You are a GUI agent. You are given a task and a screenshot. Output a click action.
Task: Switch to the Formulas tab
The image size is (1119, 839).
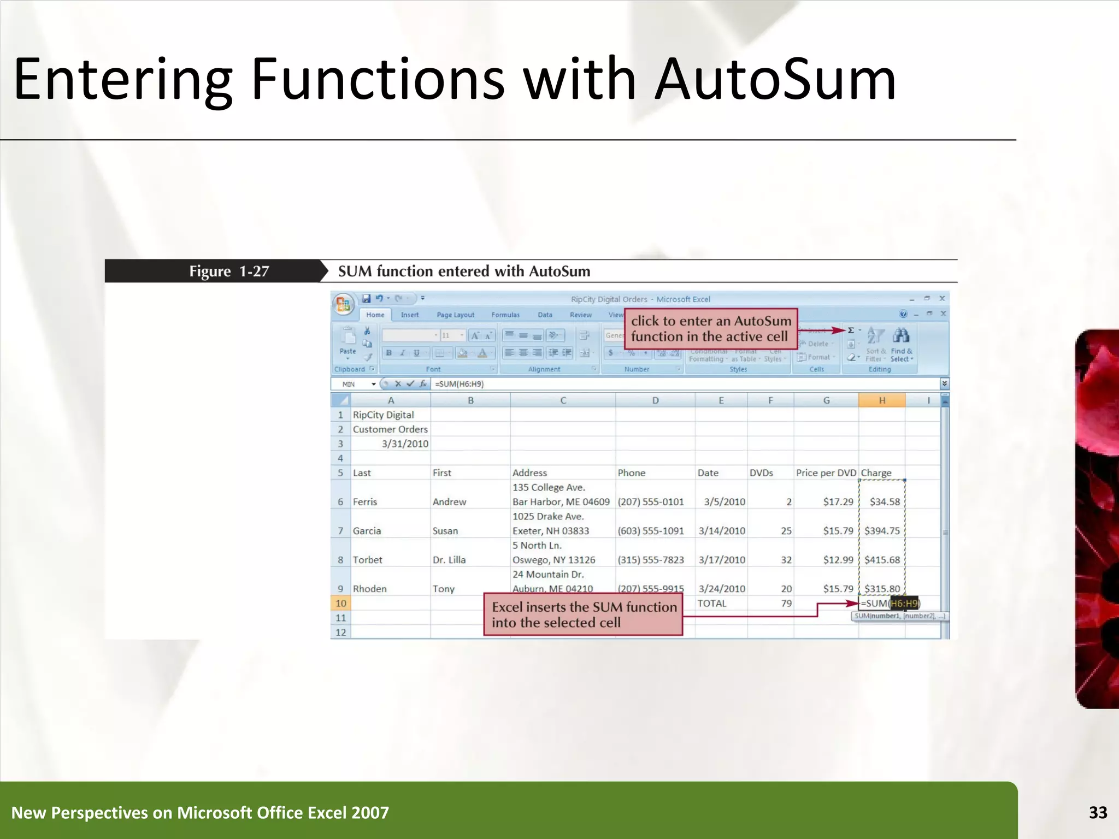[x=505, y=315]
